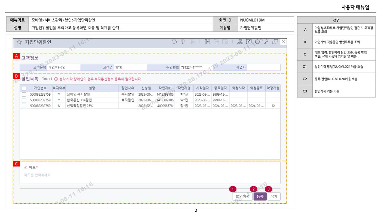
Task: Click the circular refresh icon
Action: 257,42
